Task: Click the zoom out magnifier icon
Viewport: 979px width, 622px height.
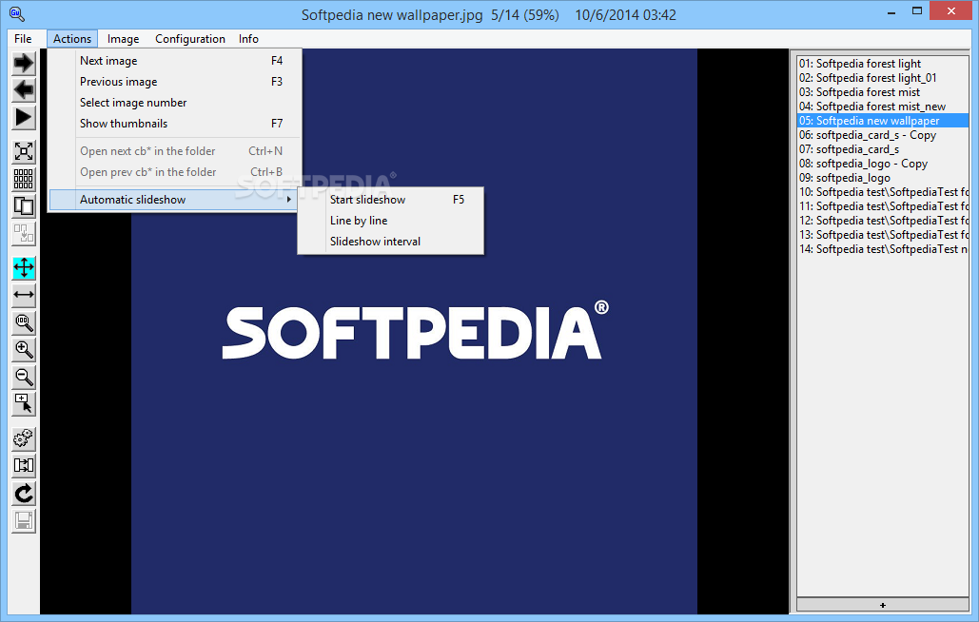Action: tap(24, 378)
